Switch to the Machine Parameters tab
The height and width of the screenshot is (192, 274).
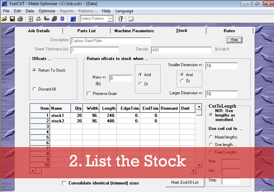(x=134, y=31)
